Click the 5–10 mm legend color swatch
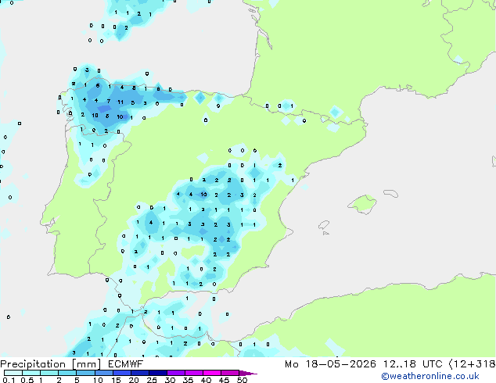Image resolution: width=496 pixels, height=383 pixels. (x=86, y=373)
